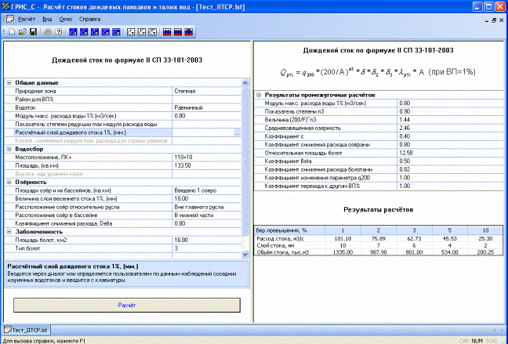
Task: Switch to the Тест_IITCP.lst document tab
Action: pos(26,330)
